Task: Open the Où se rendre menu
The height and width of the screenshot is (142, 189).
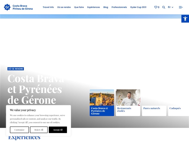Action: [x=64, y=7]
